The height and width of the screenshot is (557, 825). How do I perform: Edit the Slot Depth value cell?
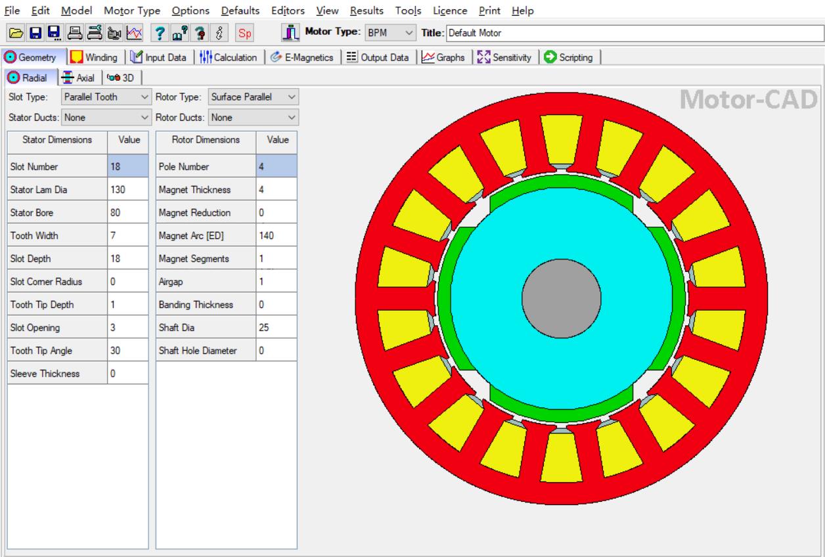pyautogui.click(x=127, y=258)
